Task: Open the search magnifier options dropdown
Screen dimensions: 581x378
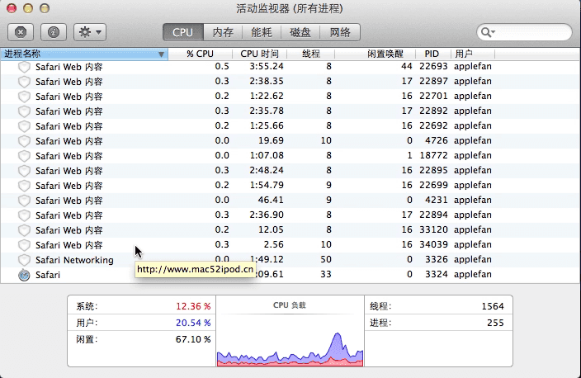Action: (488, 32)
